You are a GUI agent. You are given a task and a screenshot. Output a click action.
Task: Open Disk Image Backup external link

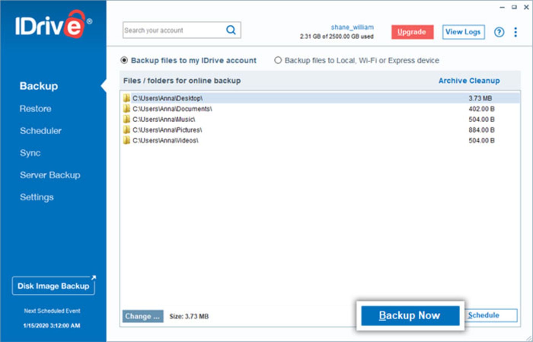pos(53,286)
